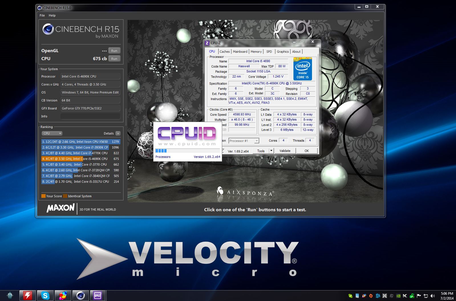The image size is (456, 301).
Task: Open the CPU ranking type dropdown
Action: click(52, 133)
